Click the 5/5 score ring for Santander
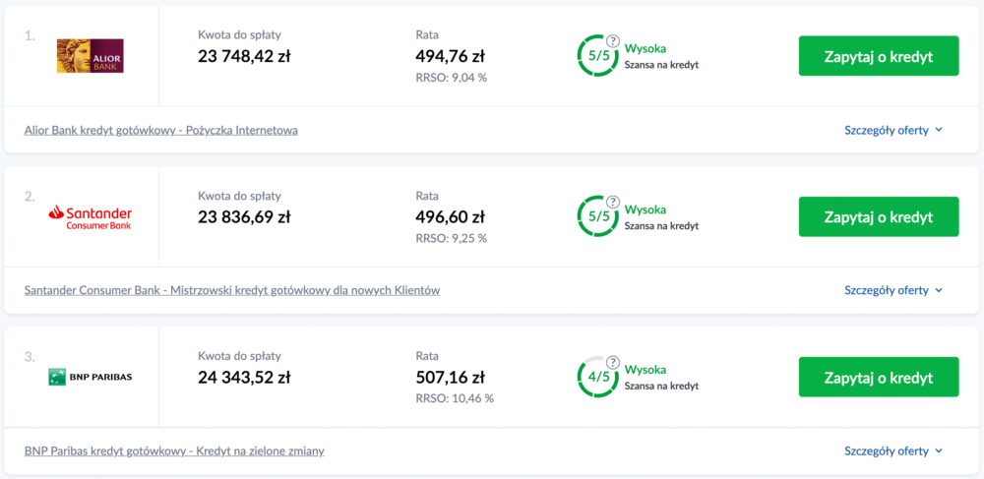The width and height of the screenshot is (984, 479). 598,217
